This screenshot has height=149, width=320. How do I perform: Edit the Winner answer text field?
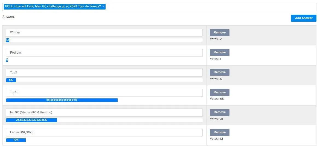click(x=104, y=33)
